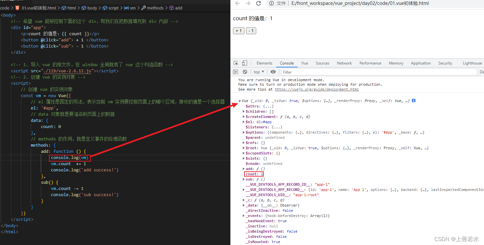Click the vm variable breadcrumb
The image size is (484, 245).
130,8
